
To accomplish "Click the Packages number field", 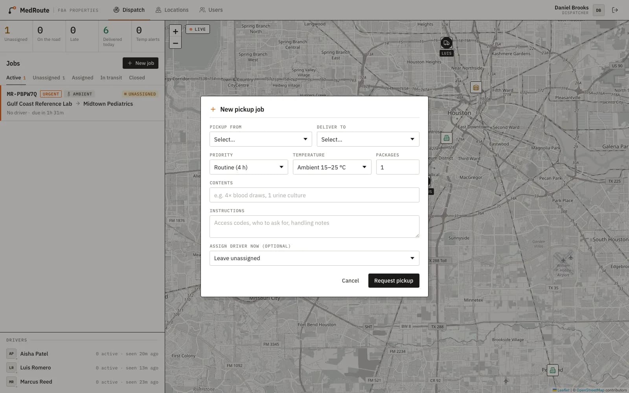I will (398, 167).
